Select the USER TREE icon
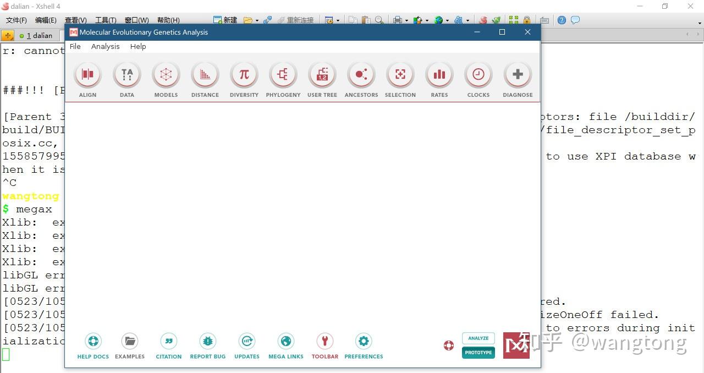Viewport: 704px width, 373px height. [322, 75]
